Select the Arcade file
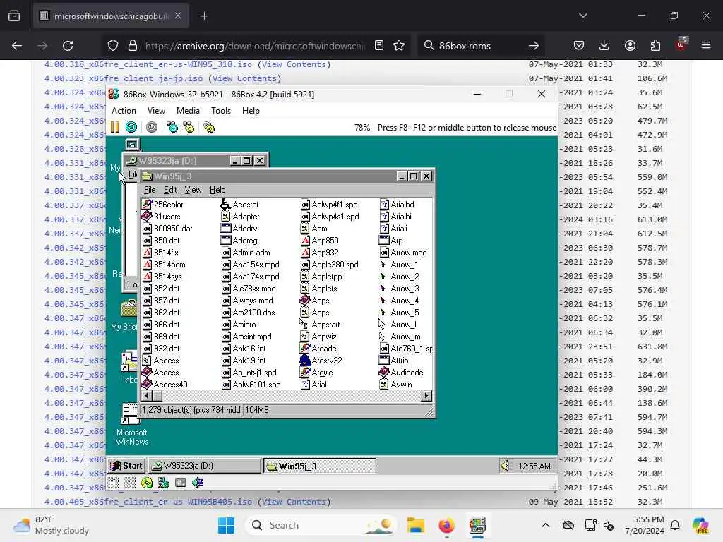This screenshot has height=542, width=723. tap(318, 349)
